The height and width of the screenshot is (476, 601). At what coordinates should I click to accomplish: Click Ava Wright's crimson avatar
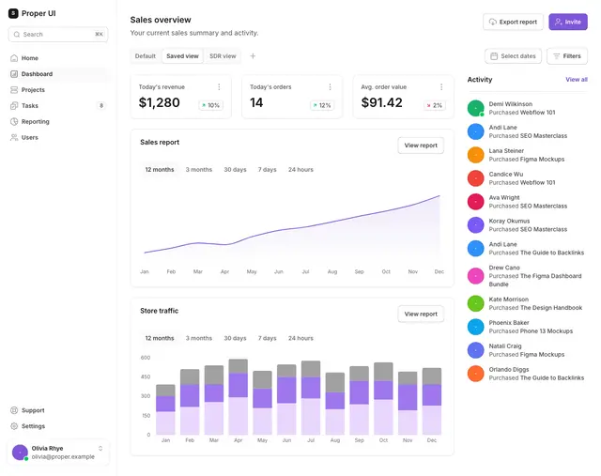pos(476,202)
